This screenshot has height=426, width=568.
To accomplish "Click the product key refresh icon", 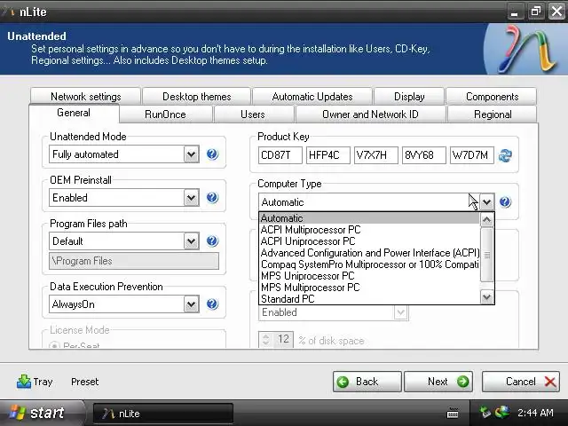I will (x=505, y=156).
